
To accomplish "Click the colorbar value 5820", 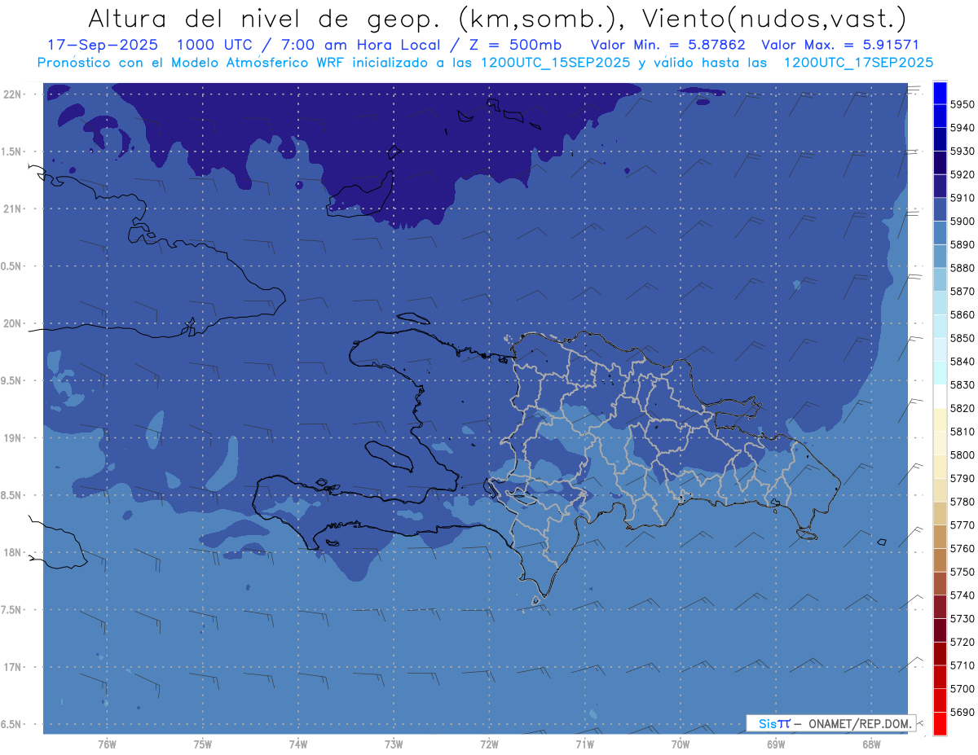I will click(x=962, y=408).
